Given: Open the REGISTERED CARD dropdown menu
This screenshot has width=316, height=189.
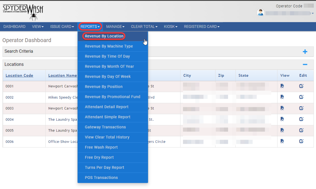Looking at the screenshot, I should [x=202, y=27].
